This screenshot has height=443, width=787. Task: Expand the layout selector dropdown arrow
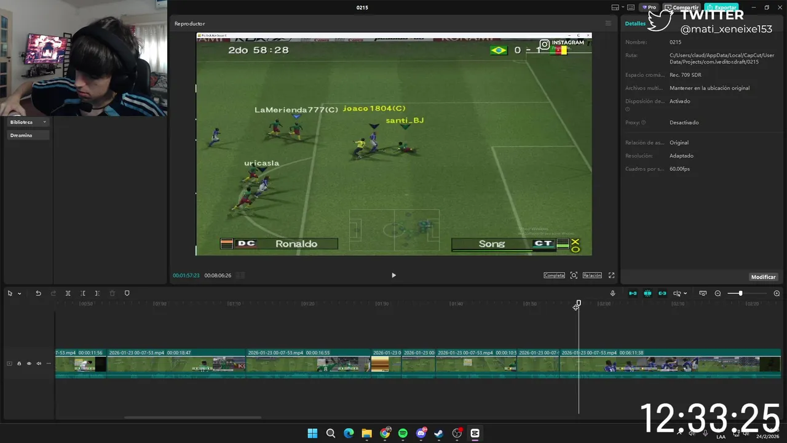(x=623, y=7)
